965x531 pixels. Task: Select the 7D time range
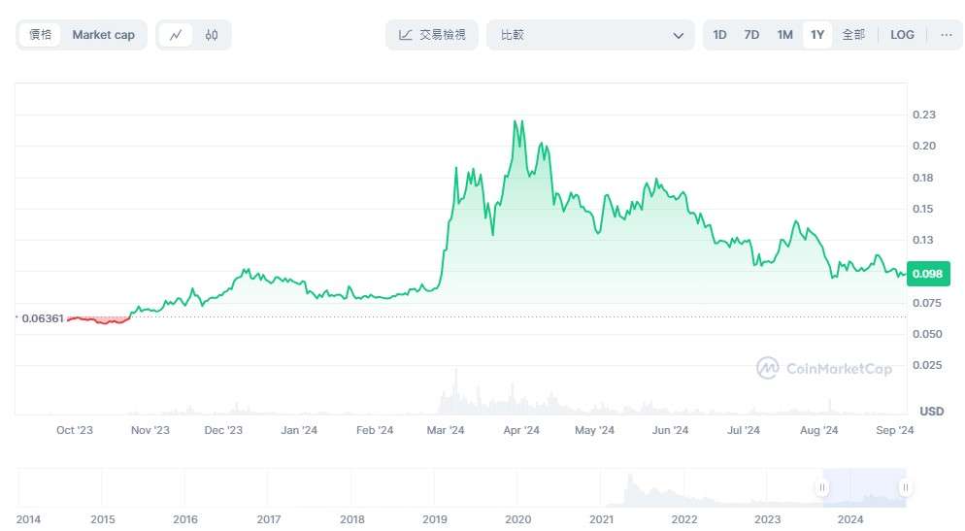(751, 35)
